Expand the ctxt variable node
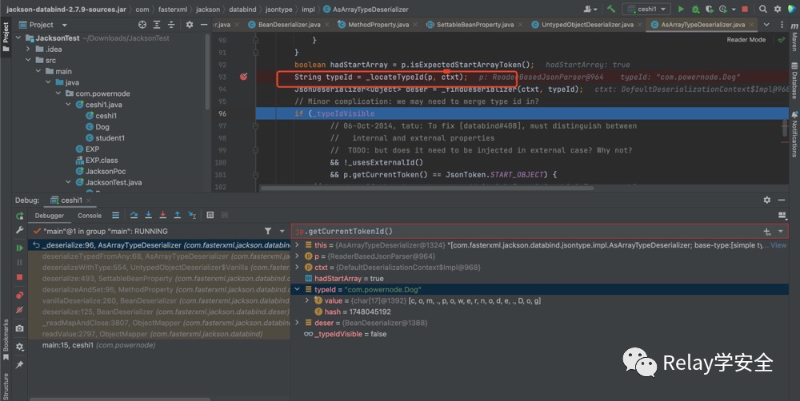The width and height of the screenshot is (800, 401). pyautogui.click(x=298, y=267)
